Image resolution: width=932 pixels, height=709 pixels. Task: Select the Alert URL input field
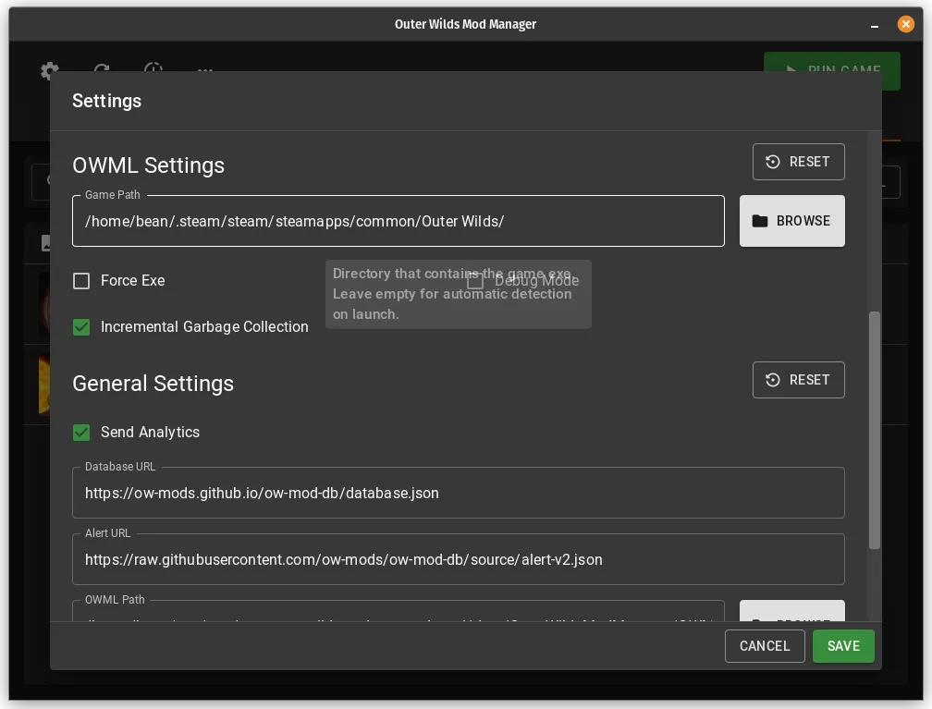pyautogui.click(x=458, y=560)
